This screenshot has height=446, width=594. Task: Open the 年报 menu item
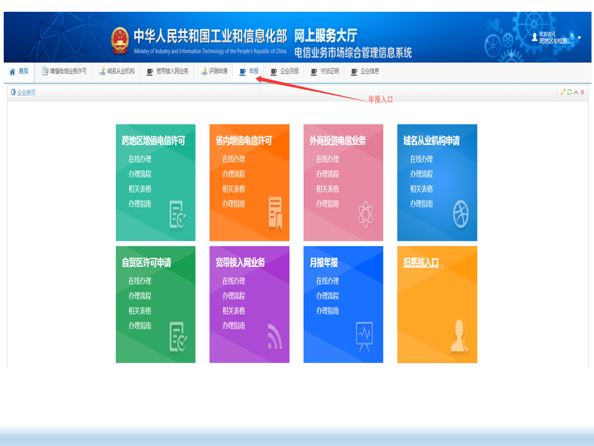coord(249,71)
